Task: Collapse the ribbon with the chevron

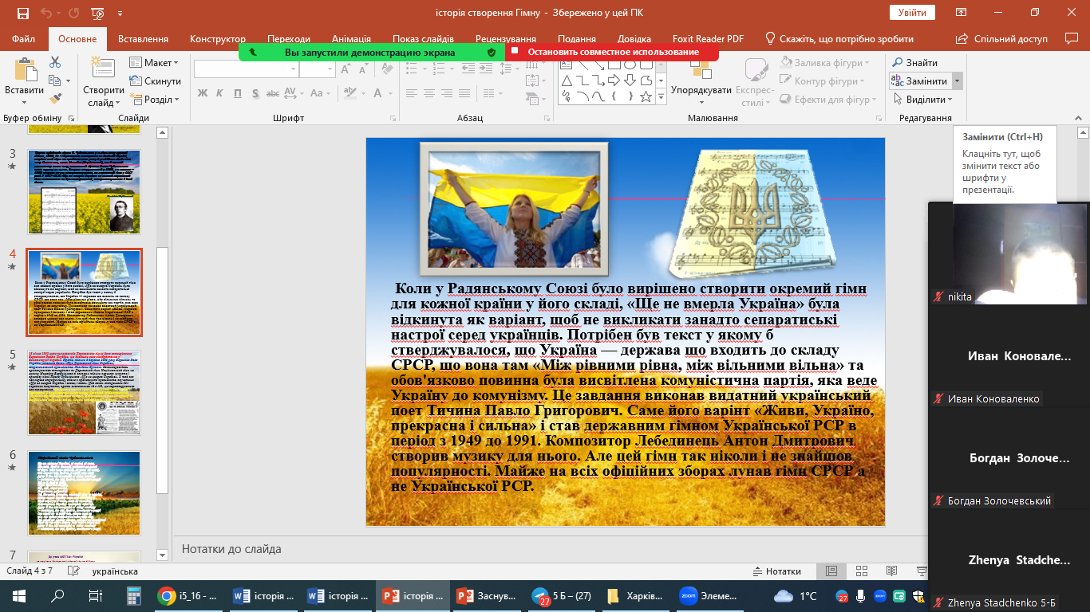Action: [1078, 117]
